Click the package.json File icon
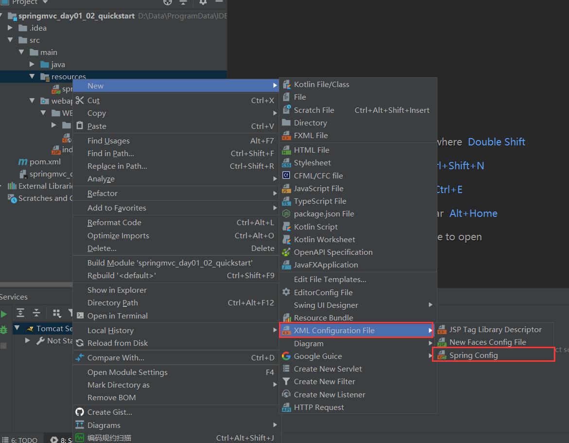 click(x=286, y=214)
